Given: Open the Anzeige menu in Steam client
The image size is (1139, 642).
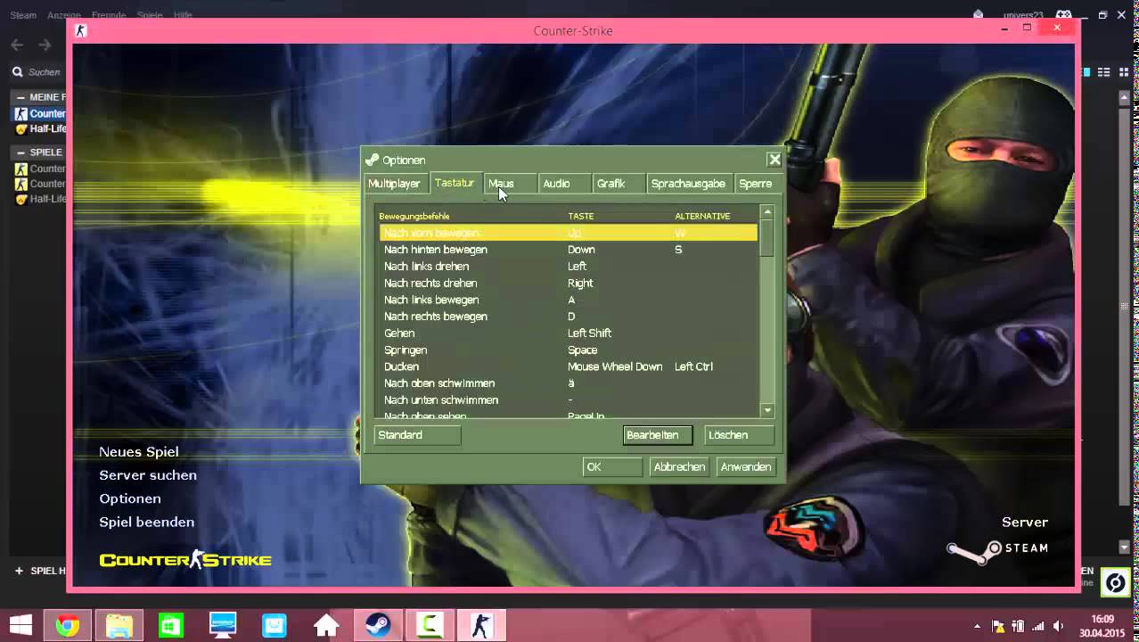Looking at the screenshot, I should coord(63,15).
